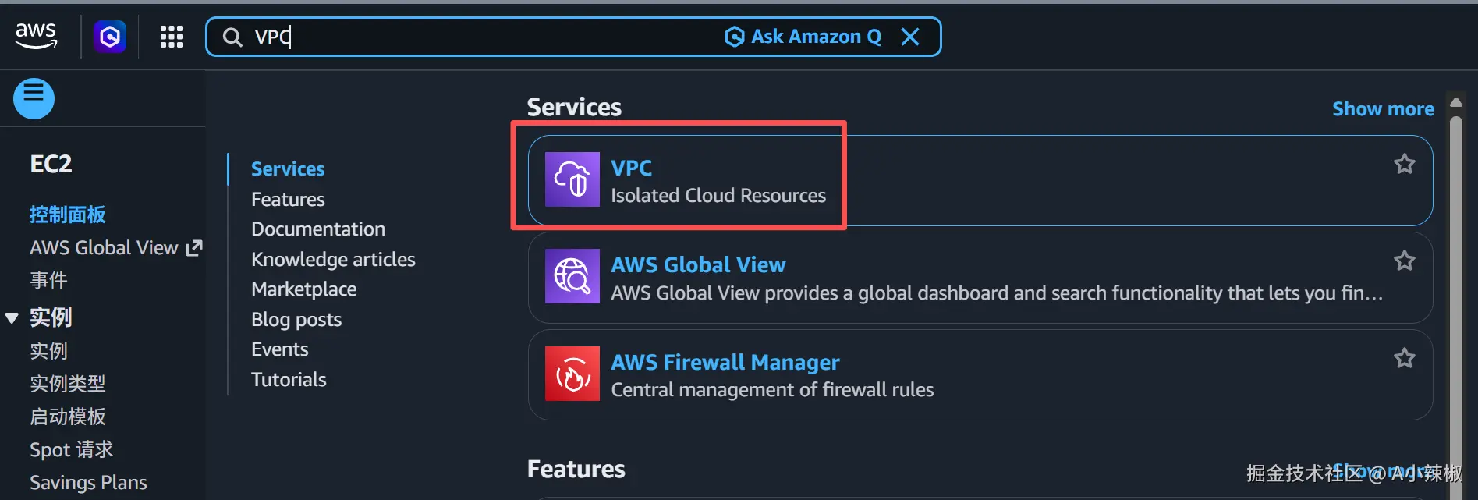Favorite AWS Firewall Manager with star
Screen dimensions: 1478x500
point(1404,358)
